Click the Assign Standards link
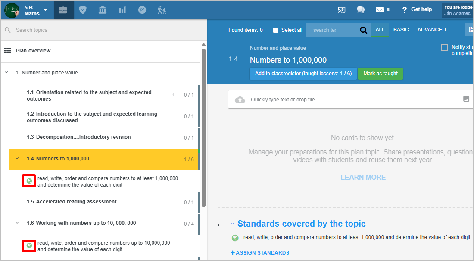474x261 pixels. 260,253
